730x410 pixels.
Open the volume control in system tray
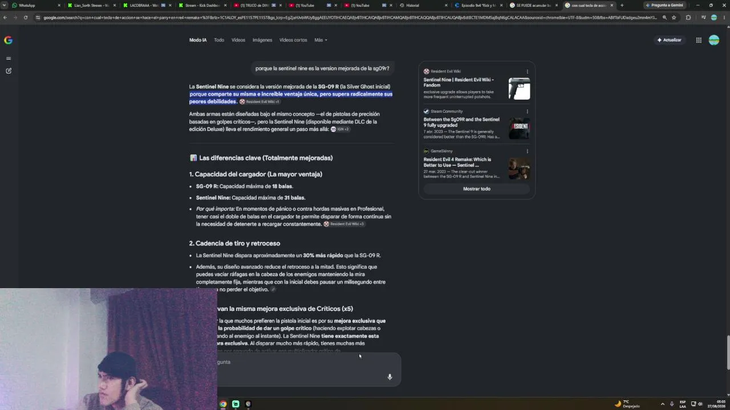(x=700, y=404)
